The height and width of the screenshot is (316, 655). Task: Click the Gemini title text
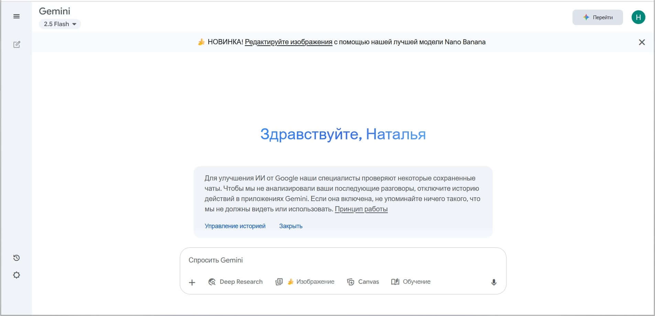55,11
